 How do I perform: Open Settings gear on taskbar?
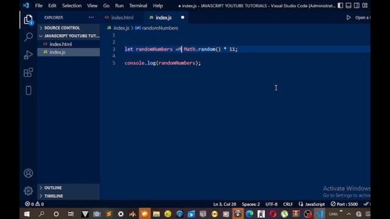click(x=121, y=214)
